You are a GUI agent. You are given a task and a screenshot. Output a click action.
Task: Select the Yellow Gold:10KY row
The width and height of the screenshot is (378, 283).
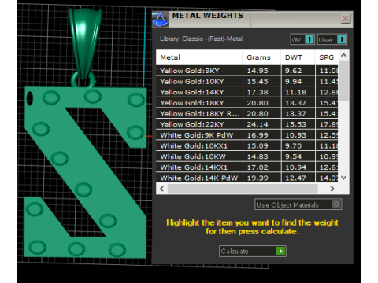click(x=247, y=82)
